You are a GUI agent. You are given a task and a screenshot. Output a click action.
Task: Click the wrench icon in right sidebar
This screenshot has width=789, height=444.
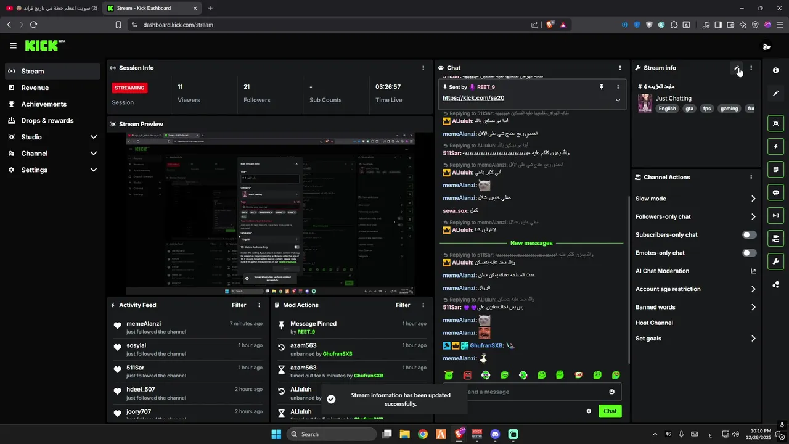[x=775, y=261]
